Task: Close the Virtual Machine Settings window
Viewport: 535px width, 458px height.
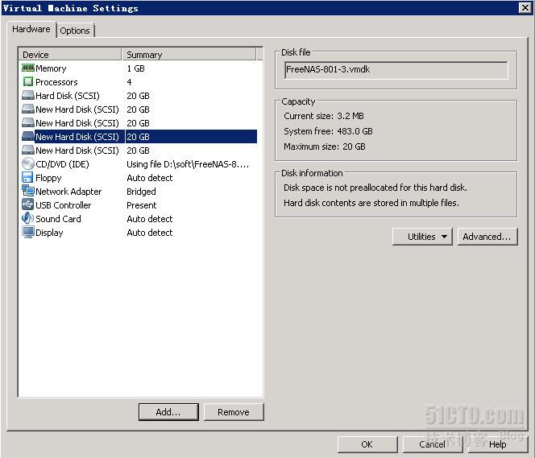Action: click(525, 7)
